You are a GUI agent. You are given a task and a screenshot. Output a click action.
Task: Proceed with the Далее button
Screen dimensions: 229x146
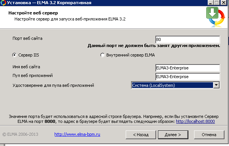173,135
